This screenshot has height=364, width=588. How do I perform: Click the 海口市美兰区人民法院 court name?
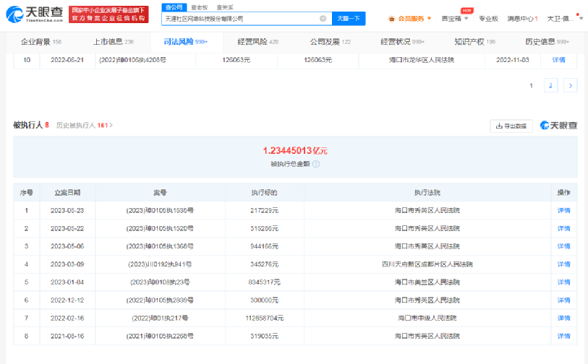pyautogui.click(x=427, y=282)
